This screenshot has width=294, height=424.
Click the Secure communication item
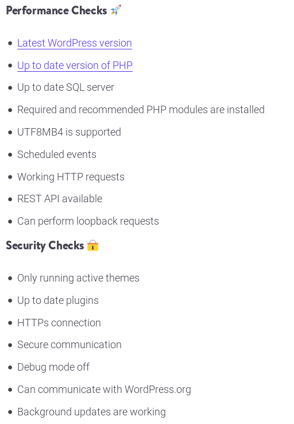(x=69, y=345)
